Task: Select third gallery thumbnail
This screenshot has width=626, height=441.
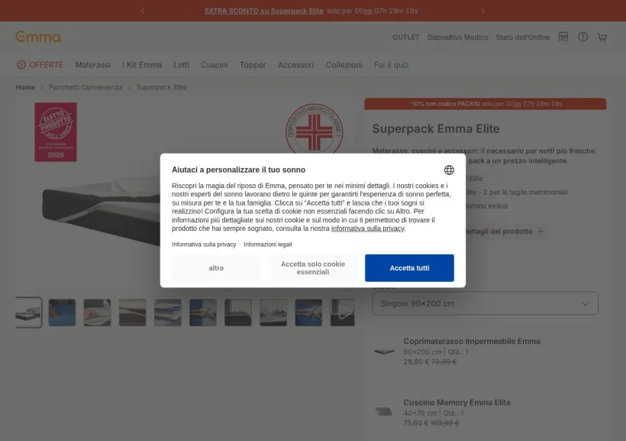Action: (97, 313)
